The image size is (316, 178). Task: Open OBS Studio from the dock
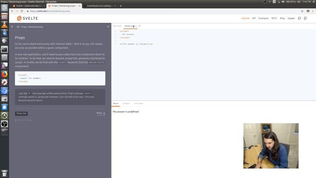[x=4, y=124]
